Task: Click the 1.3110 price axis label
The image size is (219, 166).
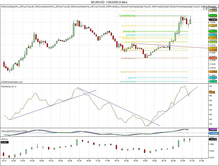Action: click(212, 68)
